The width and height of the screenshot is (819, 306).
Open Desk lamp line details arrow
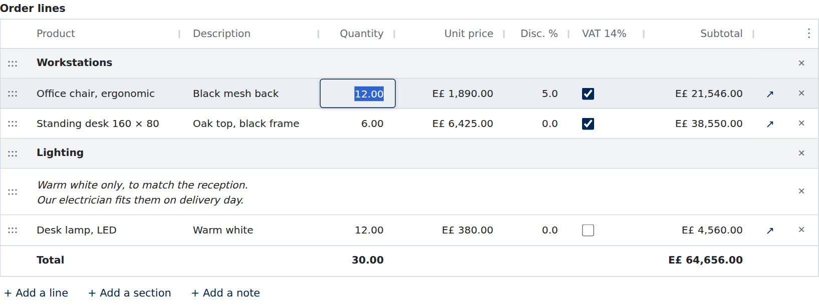[x=770, y=230]
